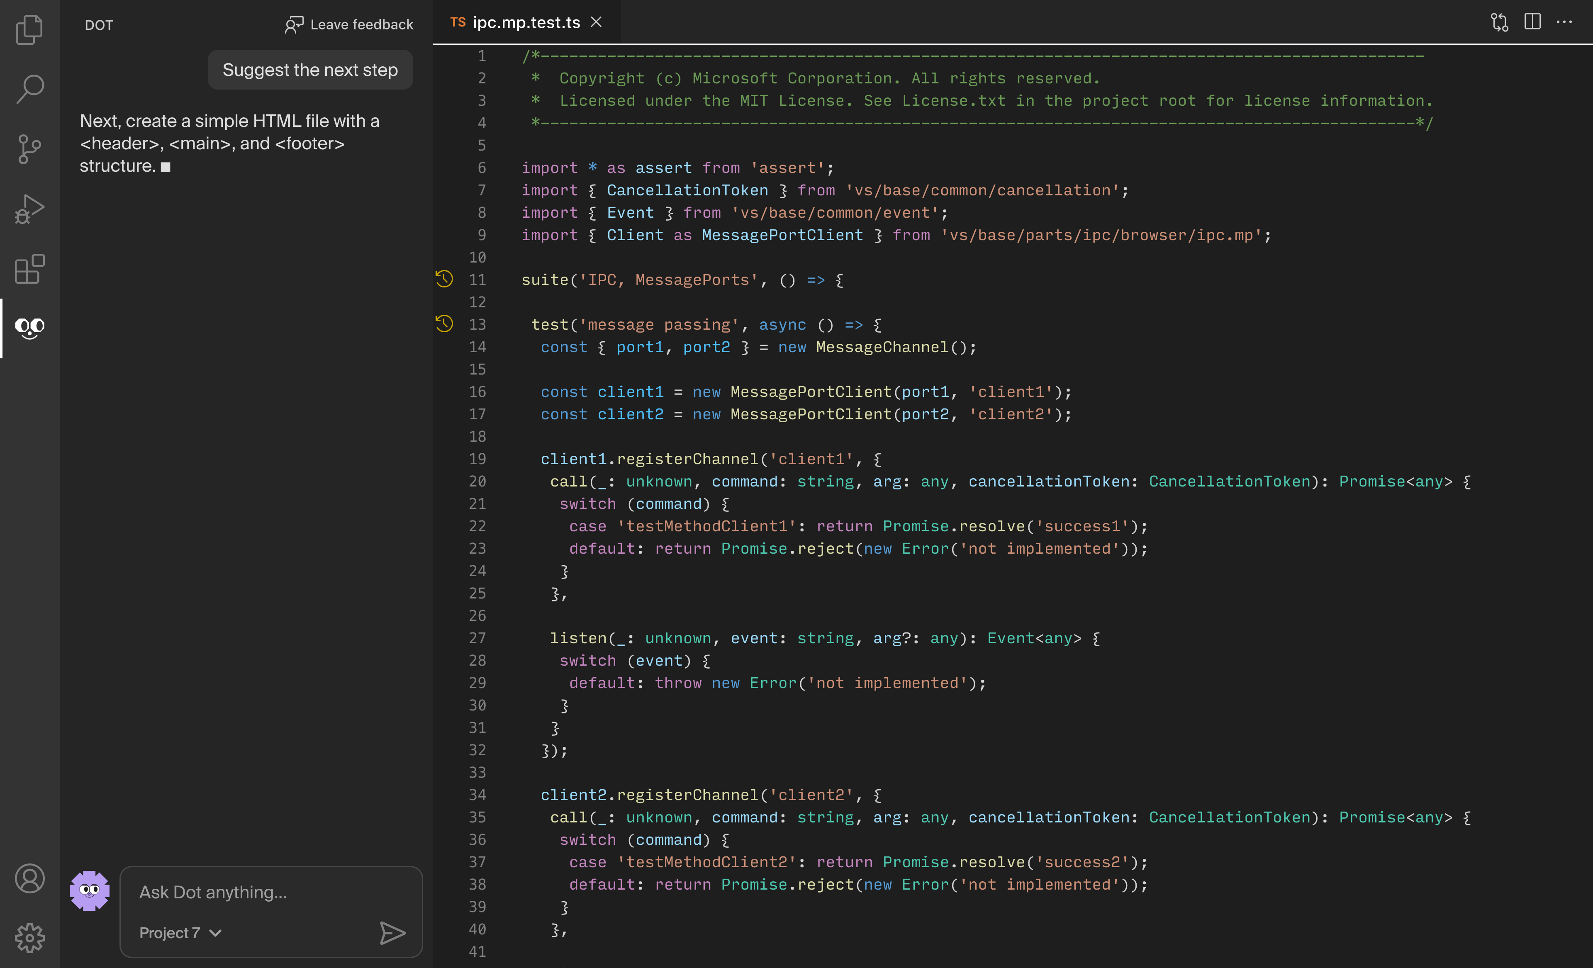Open the Manage settings gear

(29, 938)
